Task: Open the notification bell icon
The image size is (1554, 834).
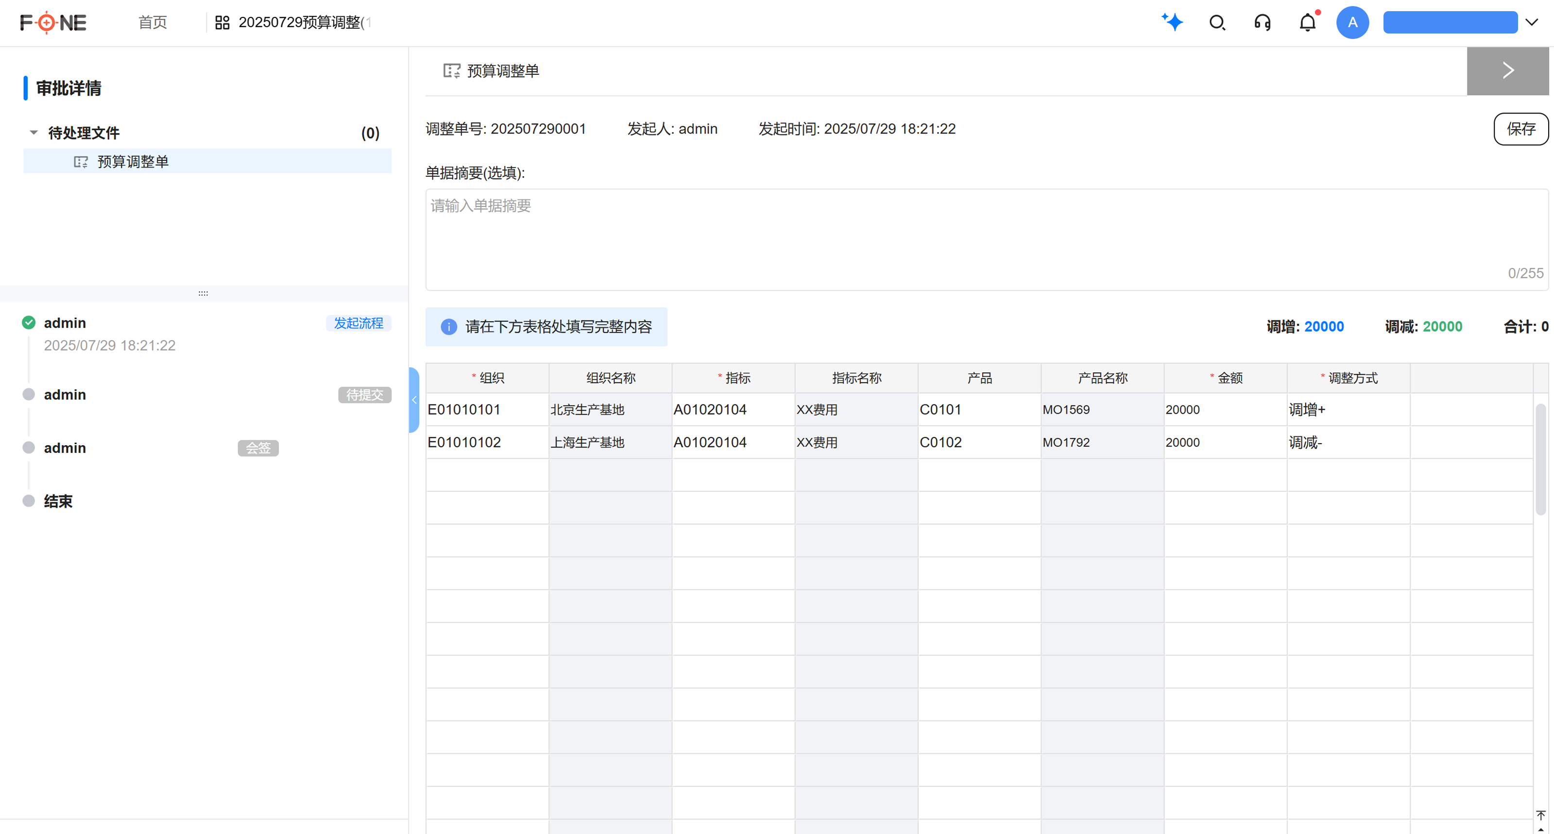Action: coord(1307,22)
